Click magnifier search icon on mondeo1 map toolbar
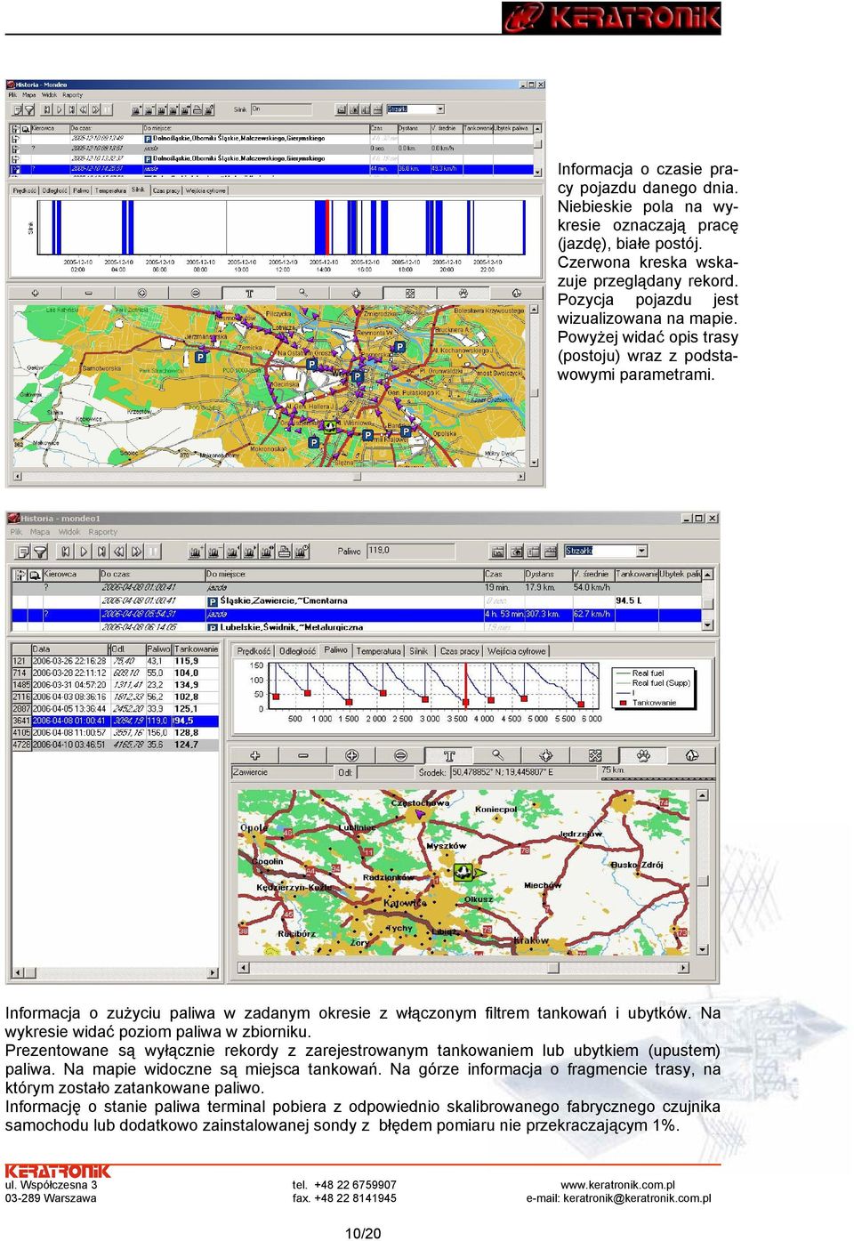854x1241 pixels. click(x=497, y=755)
